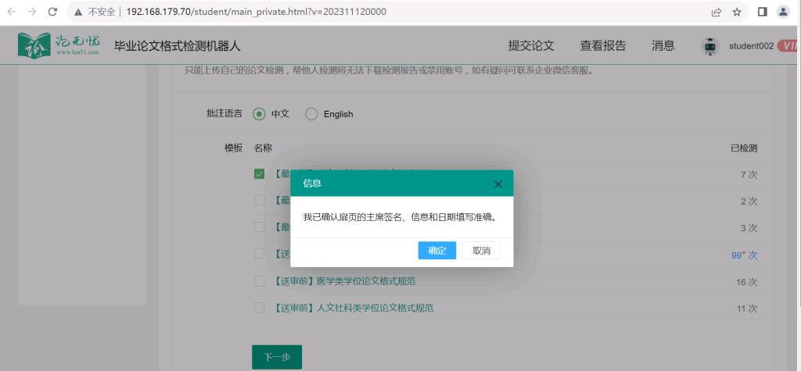Click the 论无忧 site logo
The image size is (801, 371).
59,45
